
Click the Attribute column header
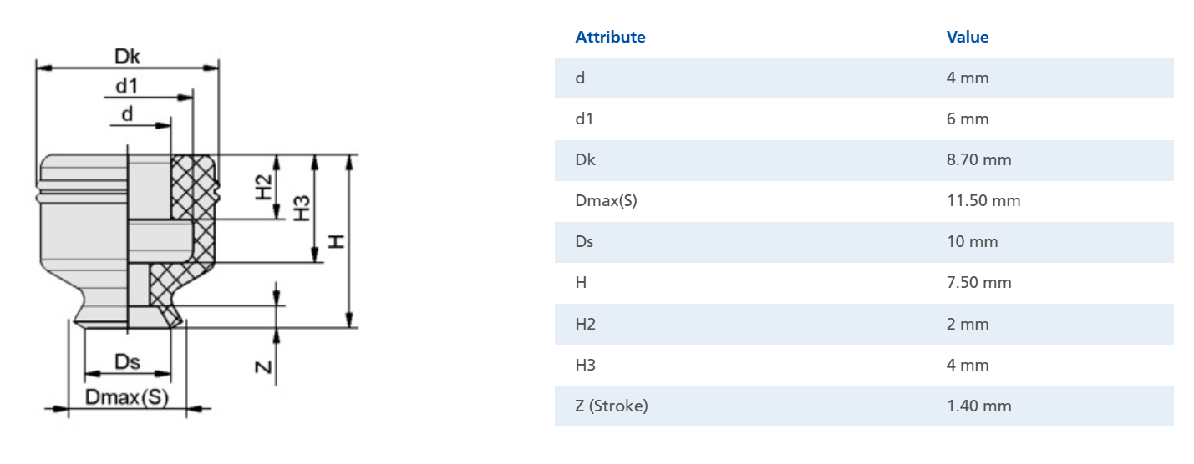click(610, 37)
